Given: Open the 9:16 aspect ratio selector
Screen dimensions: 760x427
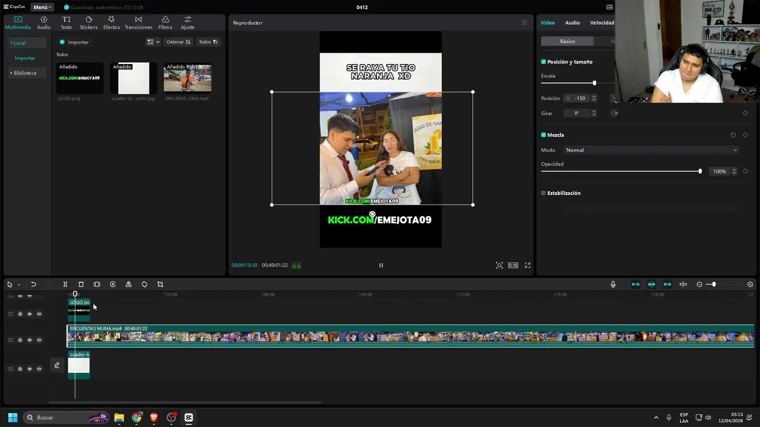Looking at the screenshot, I should [513, 265].
